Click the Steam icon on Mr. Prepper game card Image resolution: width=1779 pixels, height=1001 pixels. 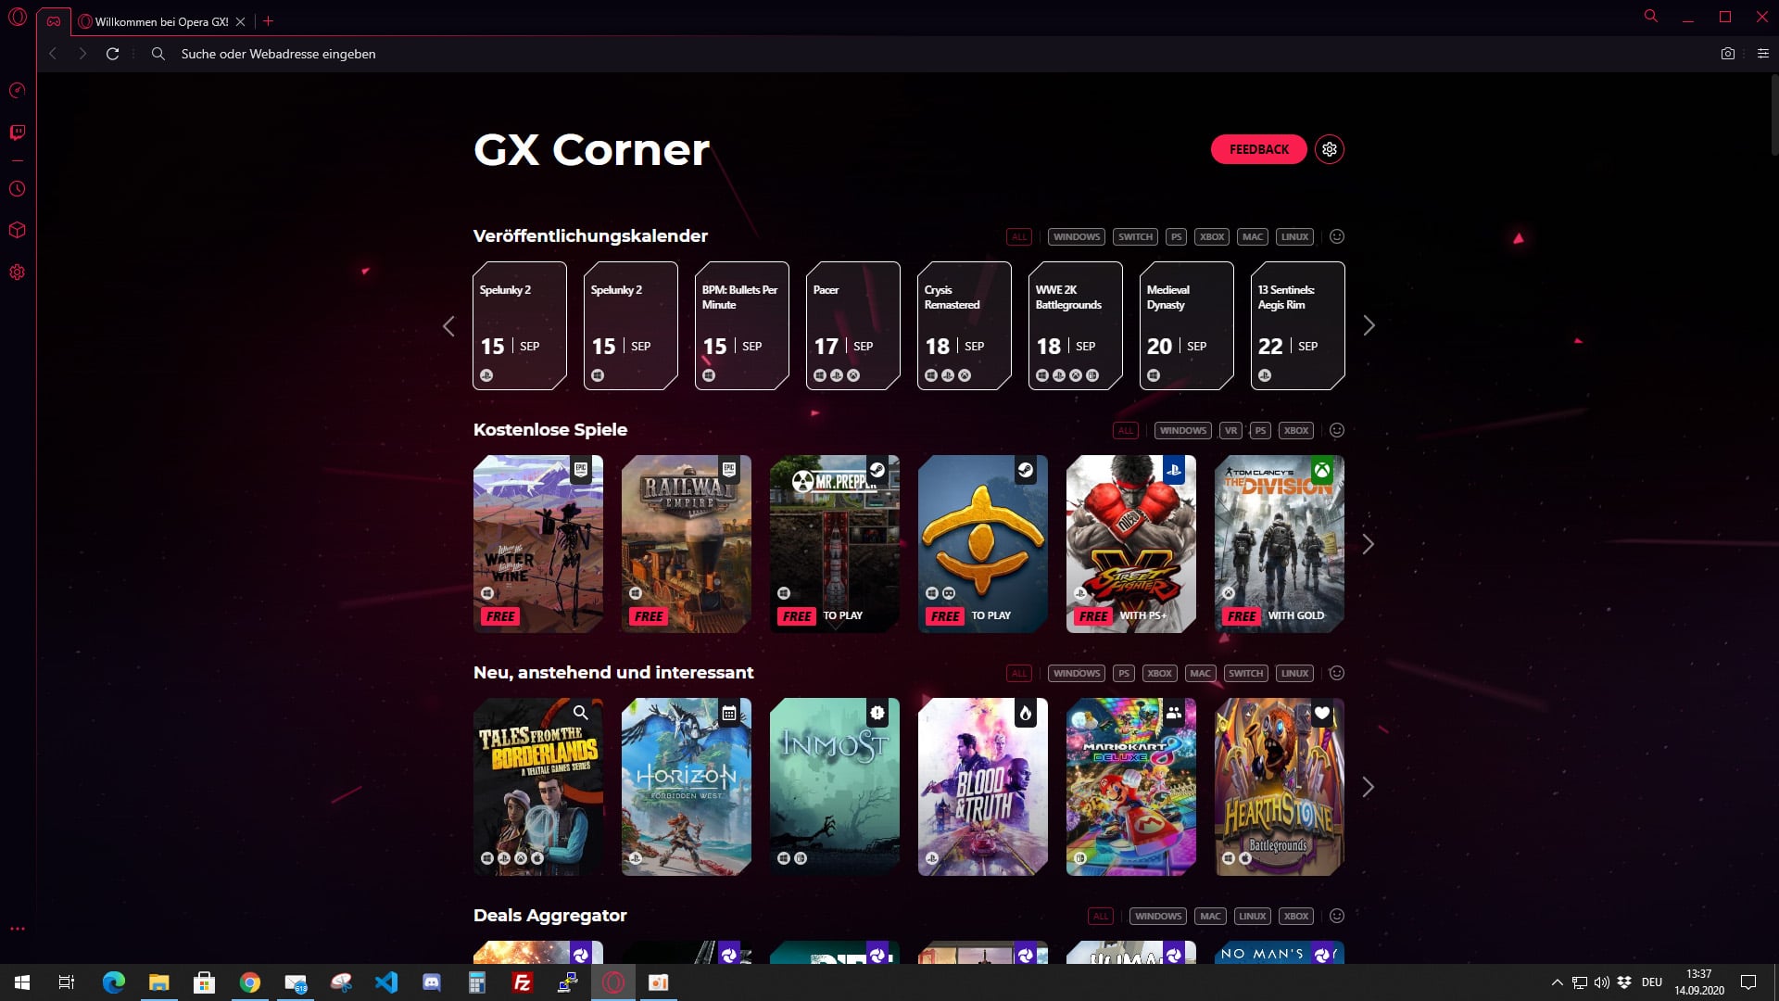tap(877, 469)
